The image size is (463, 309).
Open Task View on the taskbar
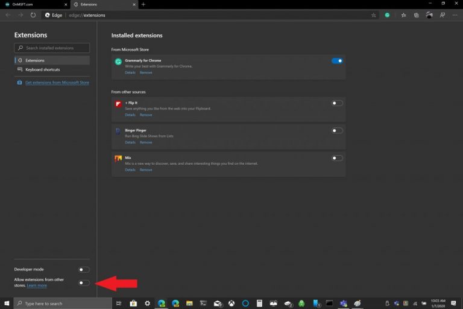pos(119,304)
